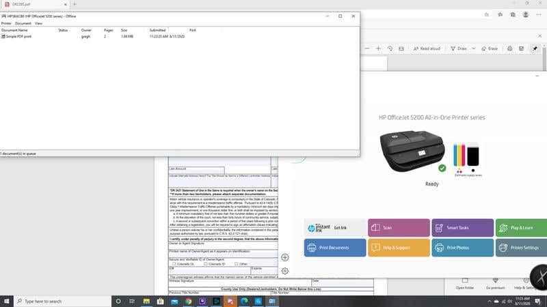Click the black ink cartridge level indicator

tap(473, 155)
